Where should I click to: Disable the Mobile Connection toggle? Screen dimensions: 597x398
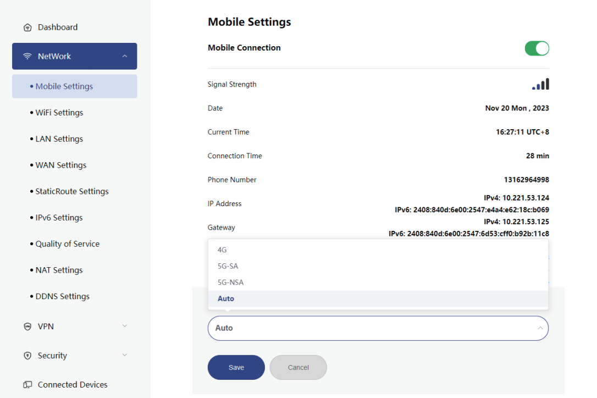pyautogui.click(x=537, y=48)
